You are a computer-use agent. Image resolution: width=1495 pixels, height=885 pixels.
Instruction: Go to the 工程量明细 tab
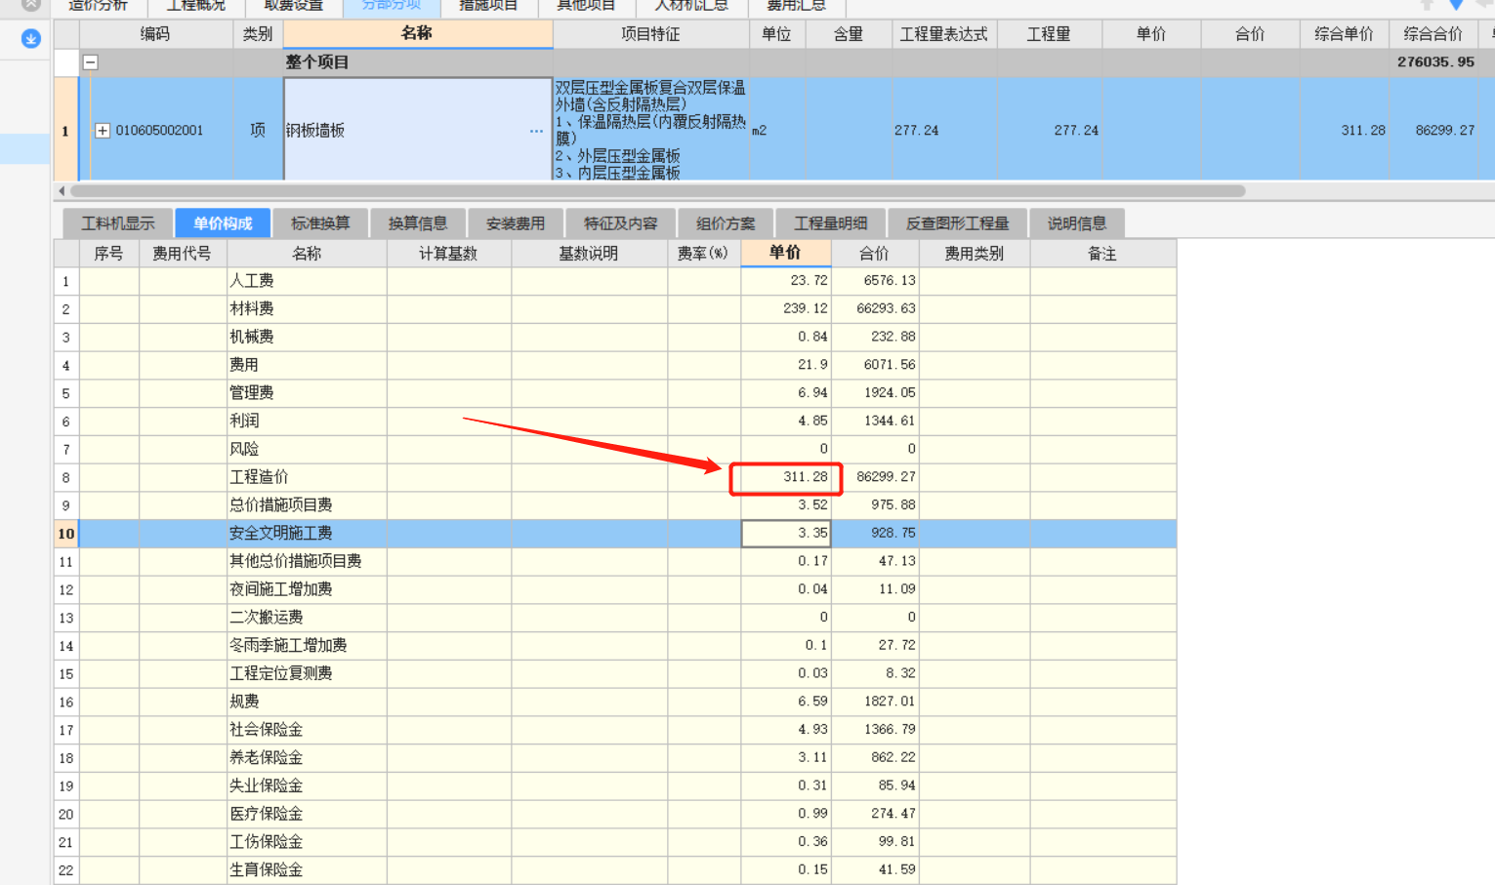(x=831, y=223)
